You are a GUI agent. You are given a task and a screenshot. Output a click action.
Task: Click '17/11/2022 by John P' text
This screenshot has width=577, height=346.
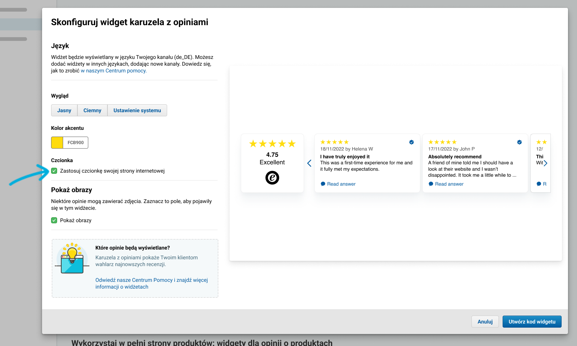coord(452,149)
